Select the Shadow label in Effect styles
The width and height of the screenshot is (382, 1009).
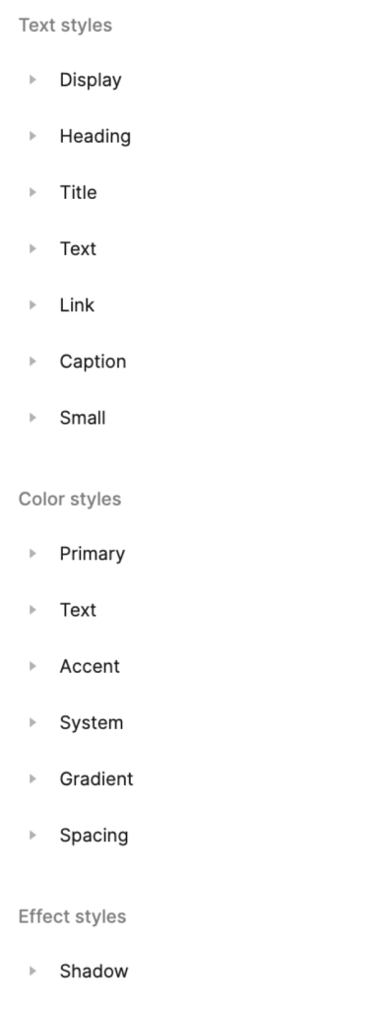click(x=94, y=971)
